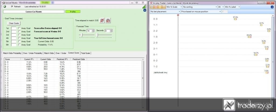Image resolution: width=276 pixels, height=112 pixels.
Task: Click the 0 - 1 marker at 14.7%
Action: click(x=256, y=55)
